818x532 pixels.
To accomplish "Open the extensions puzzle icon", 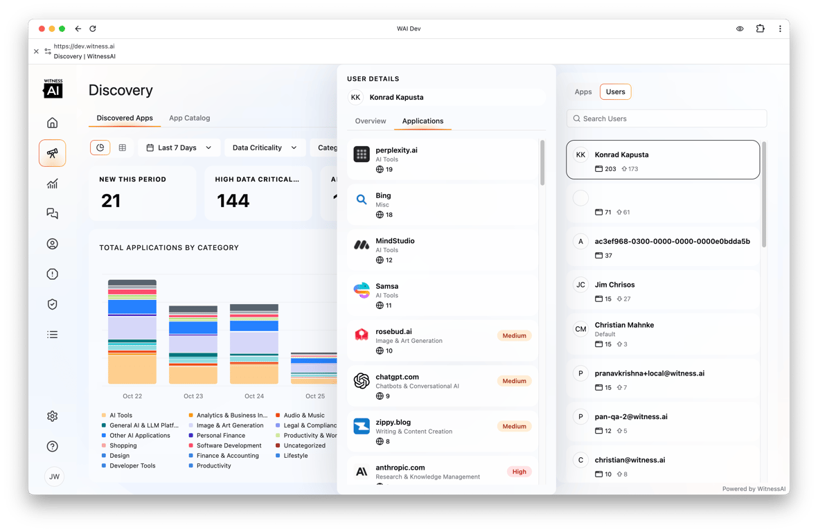I will pyautogui.click(x=760, y=28).
